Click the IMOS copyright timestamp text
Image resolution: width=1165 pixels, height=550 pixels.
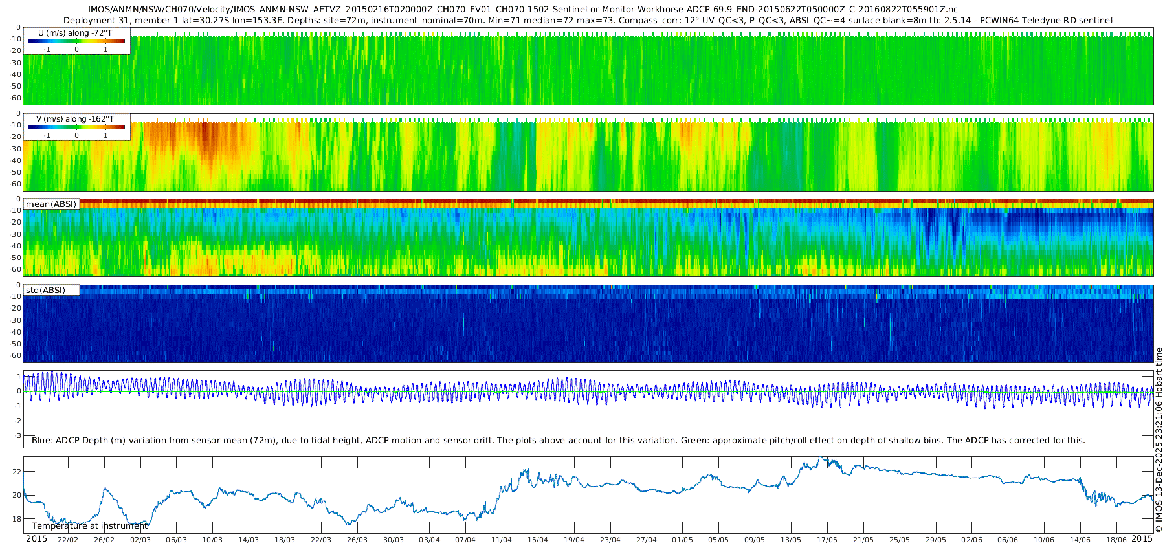coord(1159,440)
